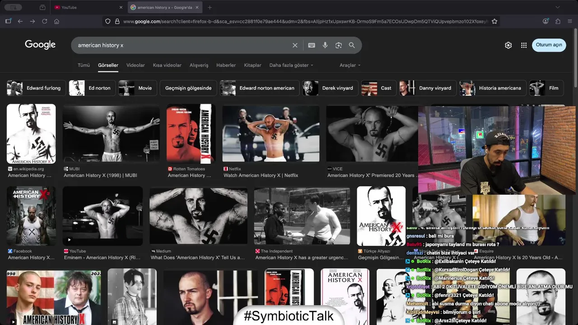578x325 pixels.
Task: Filter by Cast chip
Action: (x=379, y=88)
